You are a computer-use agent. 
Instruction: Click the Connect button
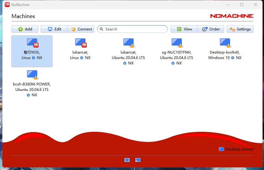[x=81, y=29]
